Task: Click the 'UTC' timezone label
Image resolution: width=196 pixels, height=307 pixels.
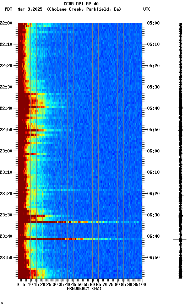Action: pos(147,9)
